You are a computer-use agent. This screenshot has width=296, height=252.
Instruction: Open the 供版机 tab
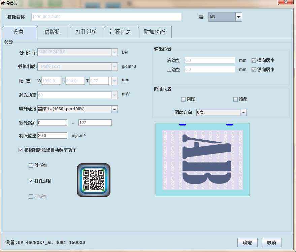53,32
